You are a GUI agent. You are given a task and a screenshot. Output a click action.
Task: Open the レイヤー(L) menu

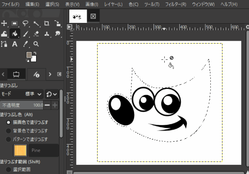click(x=113, y=4)
